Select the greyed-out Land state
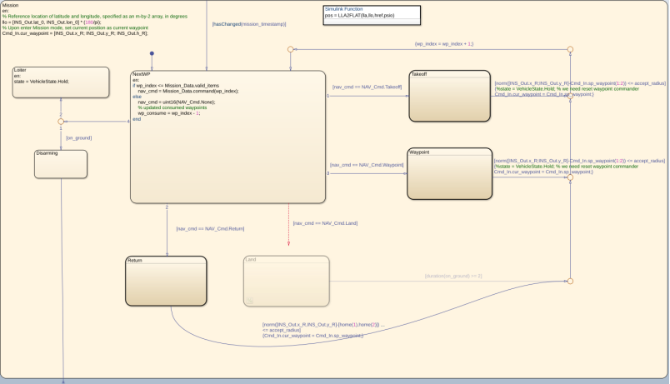The width and height of the screenshot is (670, 384). coord(287,282)
